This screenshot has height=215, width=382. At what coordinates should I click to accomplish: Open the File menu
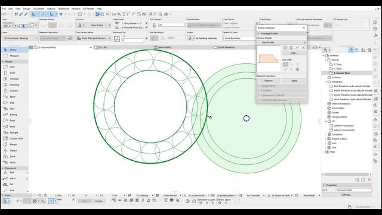point(4,8)
